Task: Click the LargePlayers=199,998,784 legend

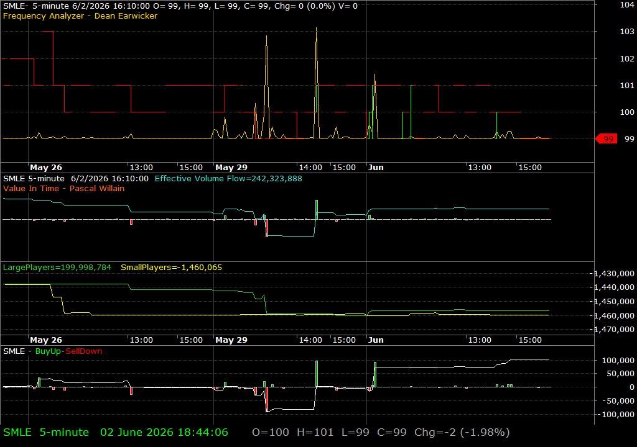Action: coord(57,268)
